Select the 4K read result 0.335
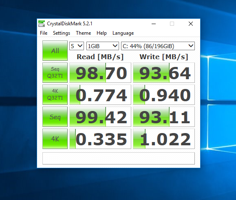Viewport: 236px width, 200px height. coord(100,139)
